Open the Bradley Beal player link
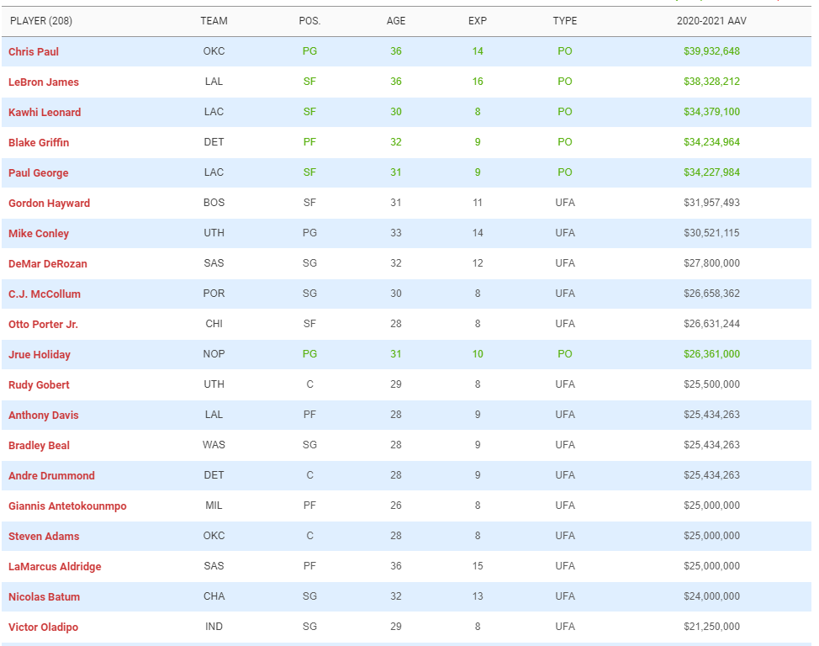The height and width of the screenshot is (646, 819). click(x=39, y=446)
